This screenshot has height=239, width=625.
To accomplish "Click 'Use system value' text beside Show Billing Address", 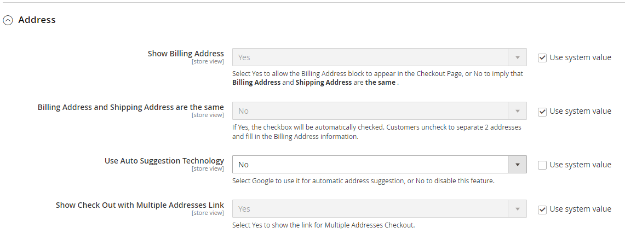I will (580, 57).
